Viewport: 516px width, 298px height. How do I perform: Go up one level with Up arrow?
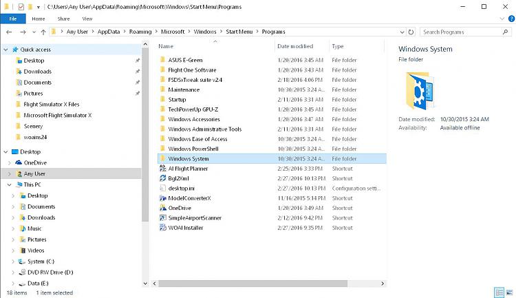pos(43,32)
